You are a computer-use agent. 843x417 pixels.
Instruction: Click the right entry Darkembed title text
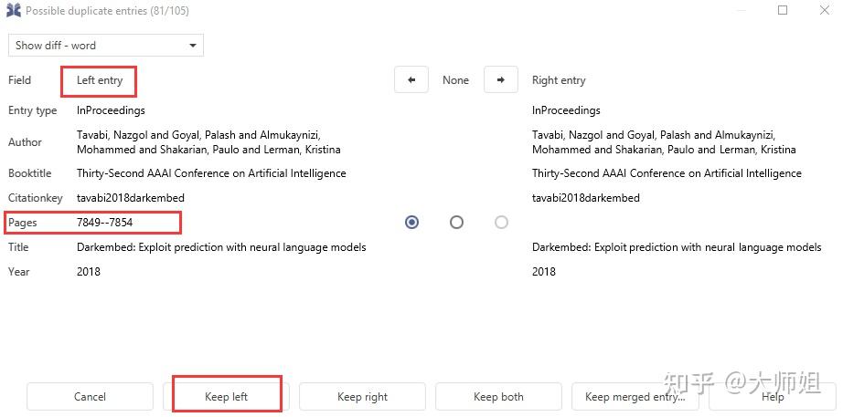[677, 247]
